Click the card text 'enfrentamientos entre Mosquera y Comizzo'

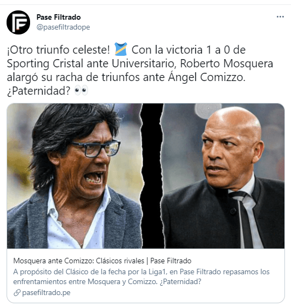point(85,282)
